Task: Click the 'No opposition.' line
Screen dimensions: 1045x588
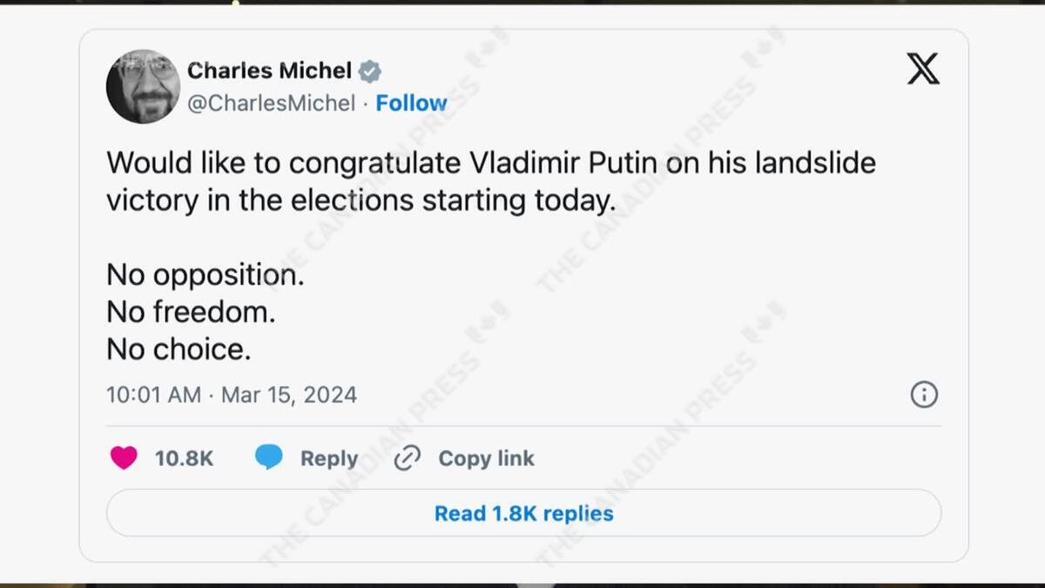Action: (x=206, y=275)
